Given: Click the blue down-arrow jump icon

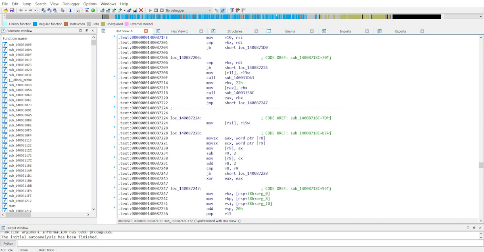Looking at the screenshot, I should click(x=70, y=10).
